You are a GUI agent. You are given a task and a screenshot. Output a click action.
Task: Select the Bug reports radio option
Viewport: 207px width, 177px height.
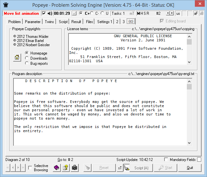(x=27, y=63)
